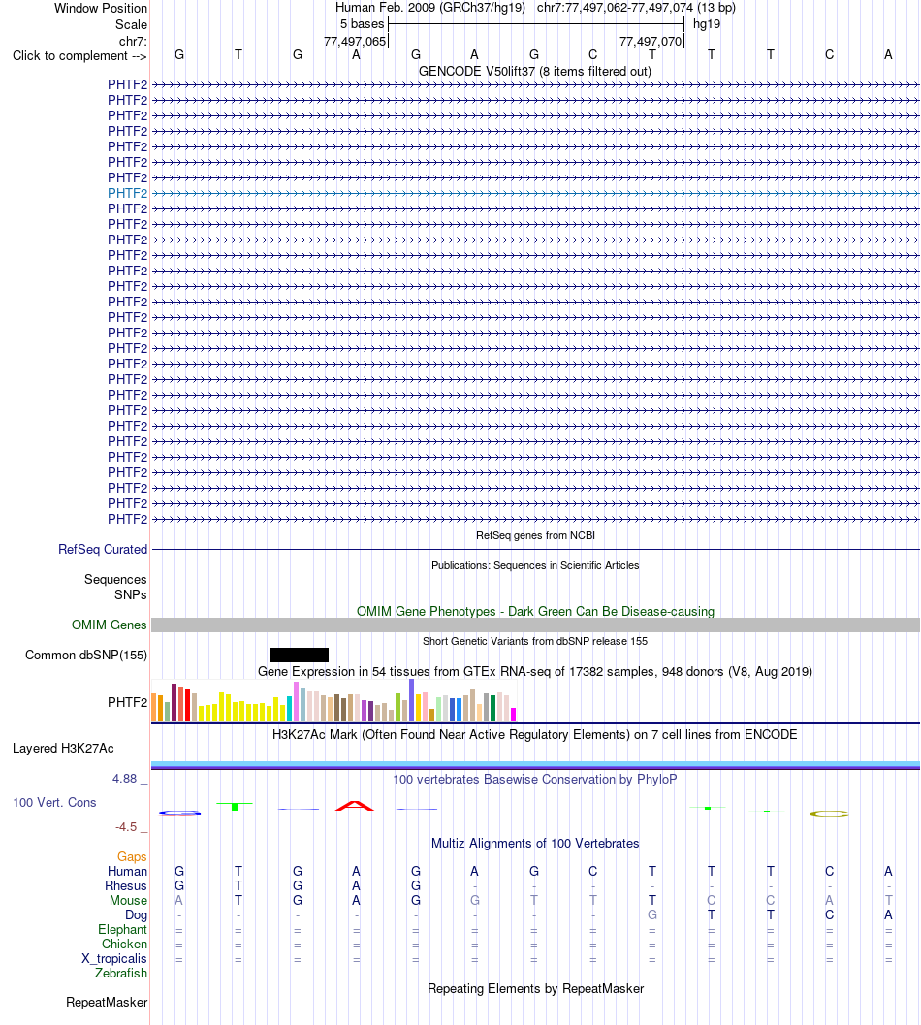921x1025 pixels.
Task: Click the Zebrafish alignment row label
Action: (x=121, y=974)
